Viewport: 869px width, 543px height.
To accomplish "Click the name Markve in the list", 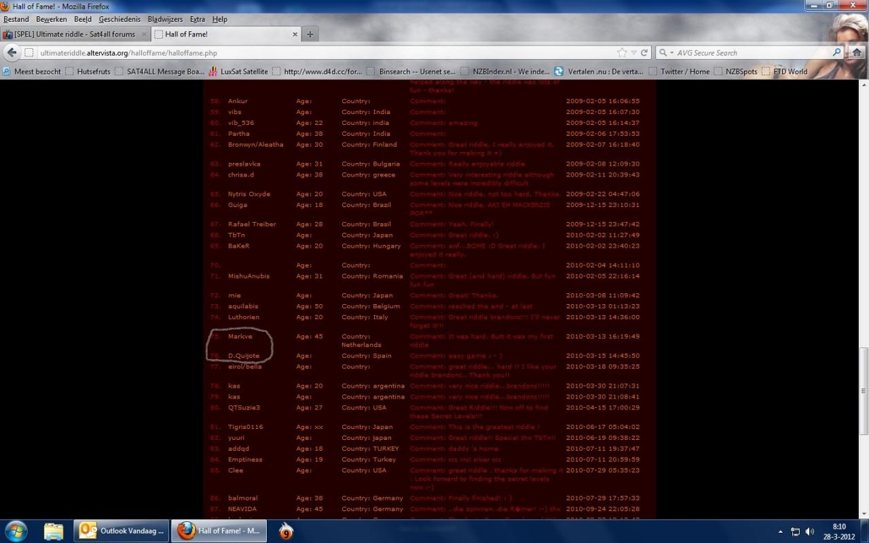I will [x=240, y=336].
